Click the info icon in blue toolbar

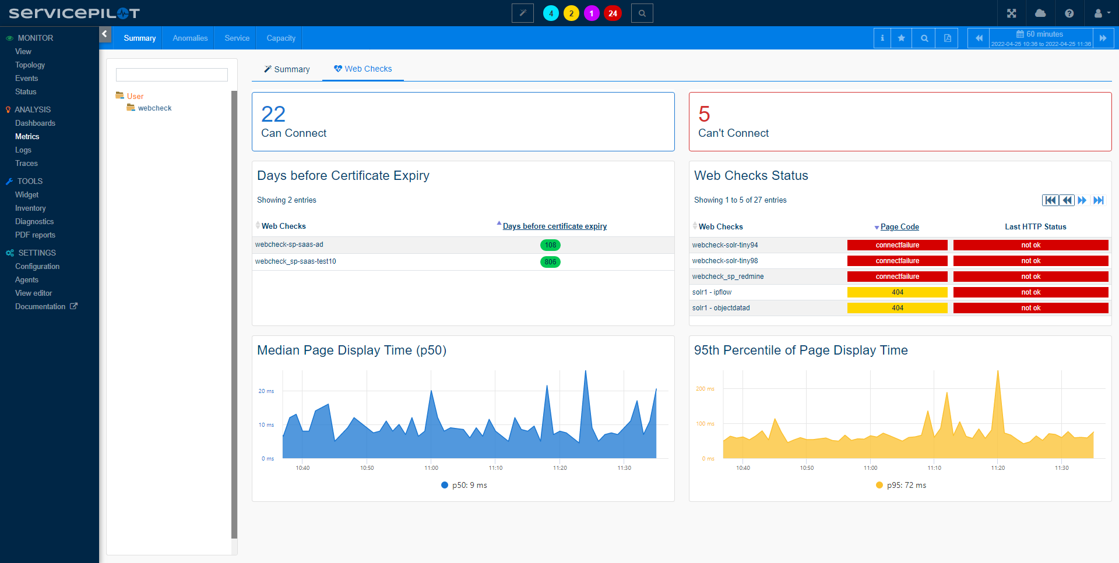(882, 38)
